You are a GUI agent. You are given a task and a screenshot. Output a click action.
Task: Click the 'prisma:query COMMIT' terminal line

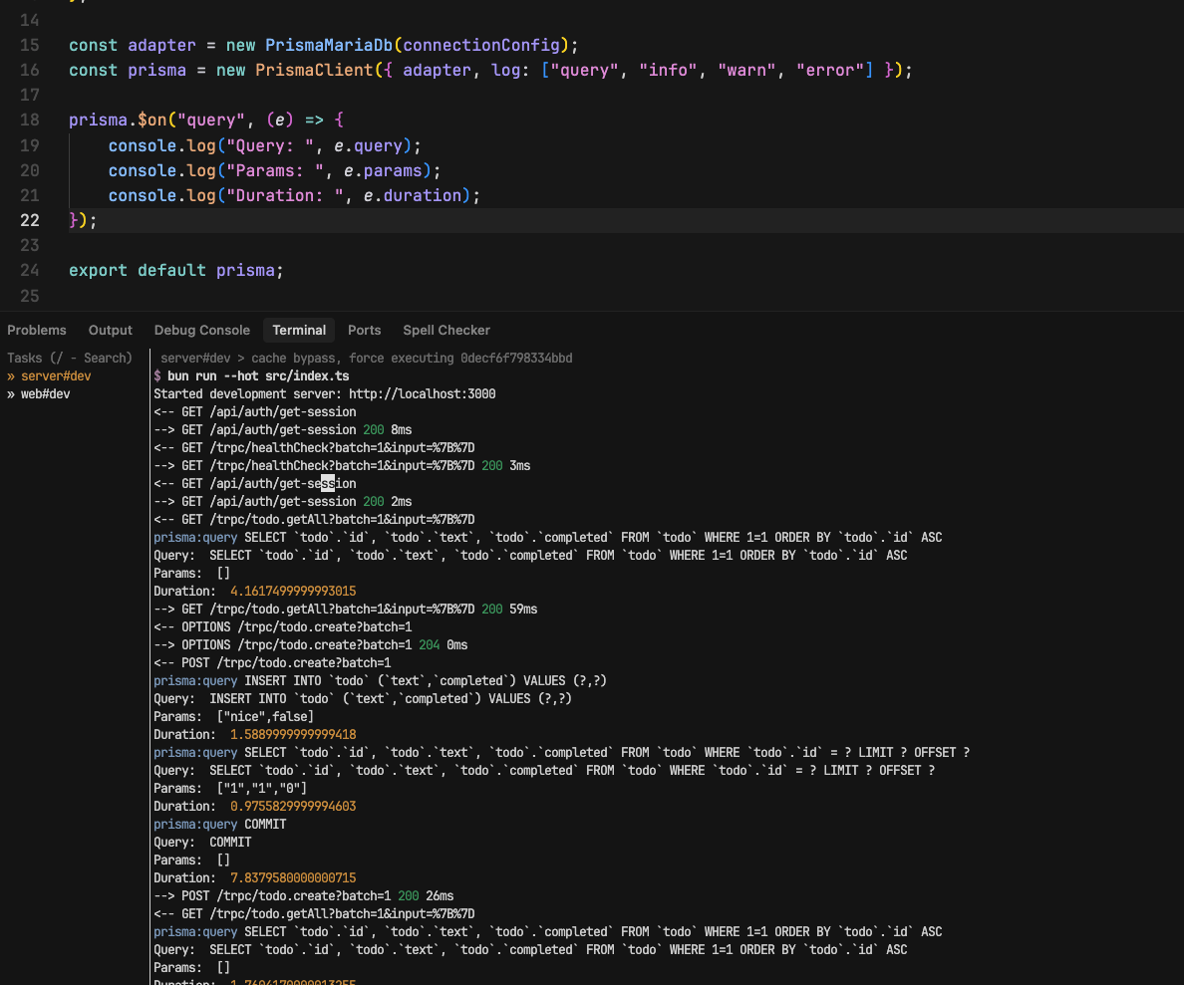pyautogui.click(x=219, y=824)
